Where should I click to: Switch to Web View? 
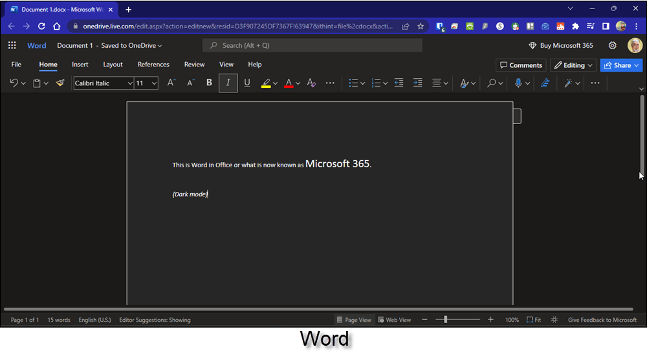click(395, 320)
